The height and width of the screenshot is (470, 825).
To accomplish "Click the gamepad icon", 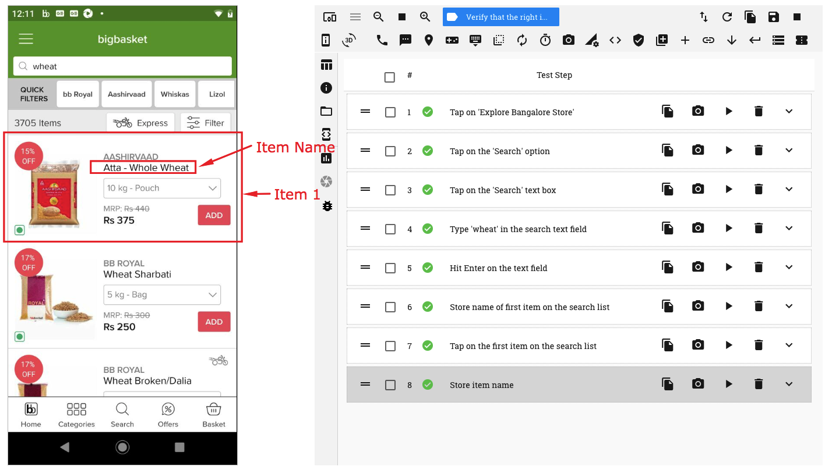I will [x=452, y=40].
